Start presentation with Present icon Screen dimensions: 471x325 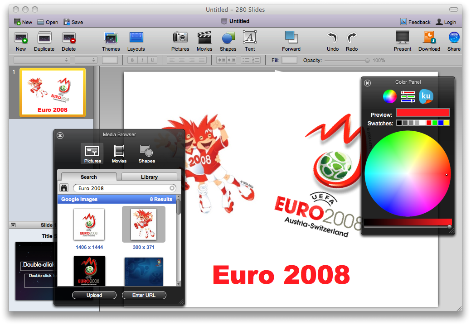tap(403, 38)
